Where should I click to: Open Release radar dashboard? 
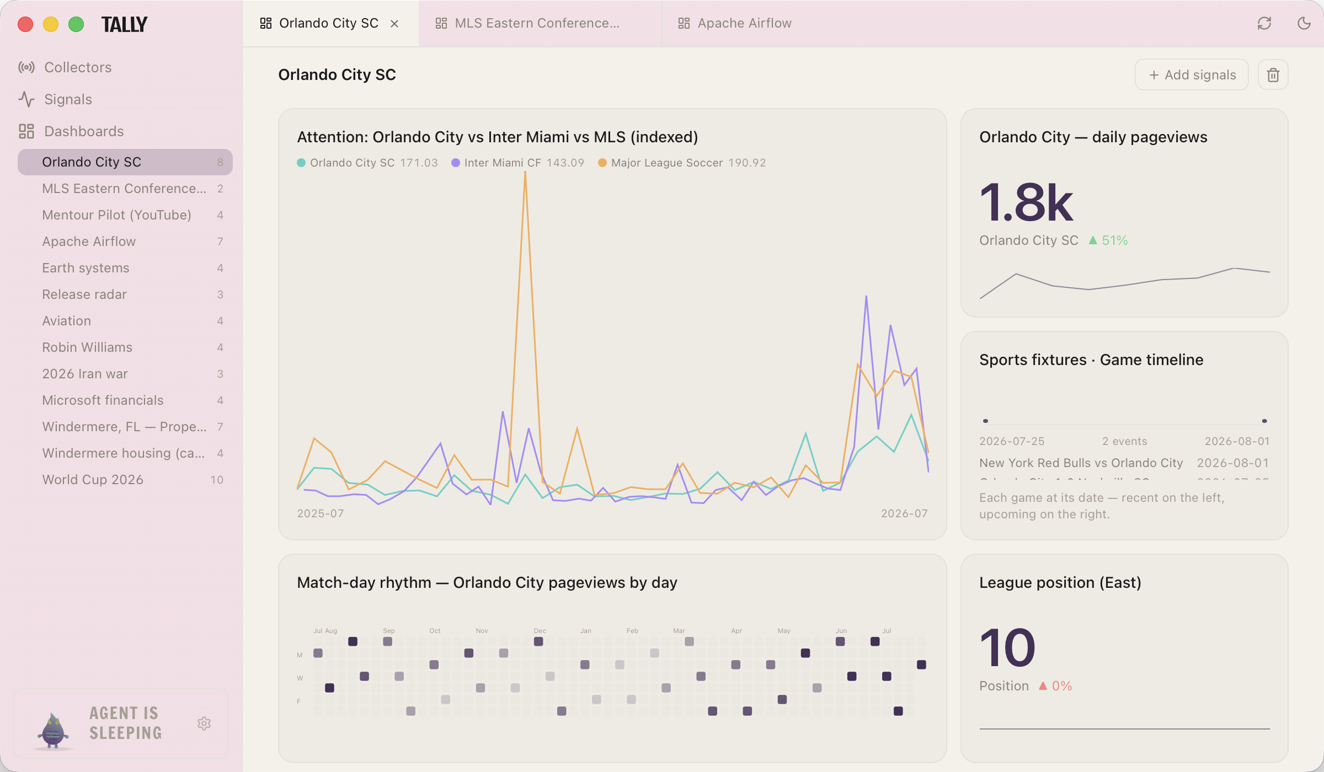(x=125, y=294)
